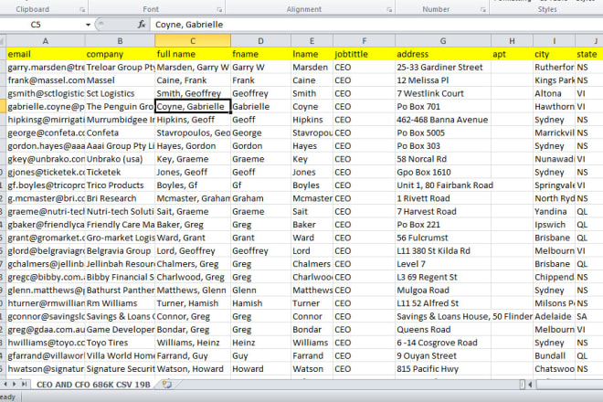Select column E header
603x402 pixels.
312,41
